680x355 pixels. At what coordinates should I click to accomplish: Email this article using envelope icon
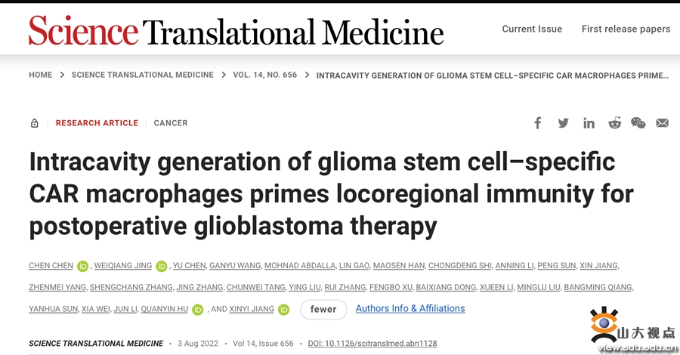tap(662, 123)
